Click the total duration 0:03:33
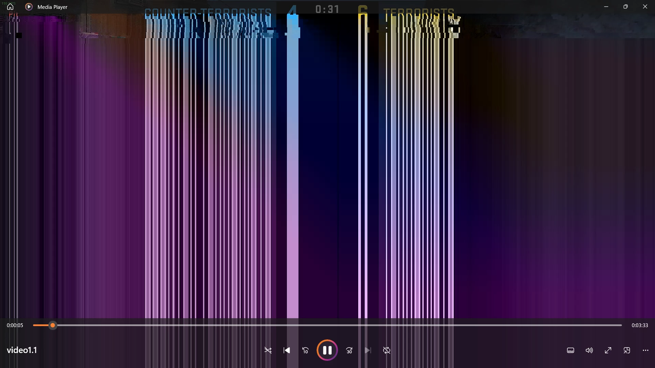Screen dimensions: 655x368 pyautogui.click(x=640, y=325)
